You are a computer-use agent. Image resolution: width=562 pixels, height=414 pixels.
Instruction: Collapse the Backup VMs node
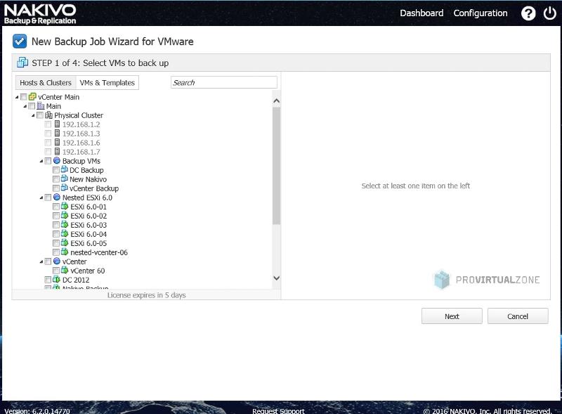coord(41,162)
